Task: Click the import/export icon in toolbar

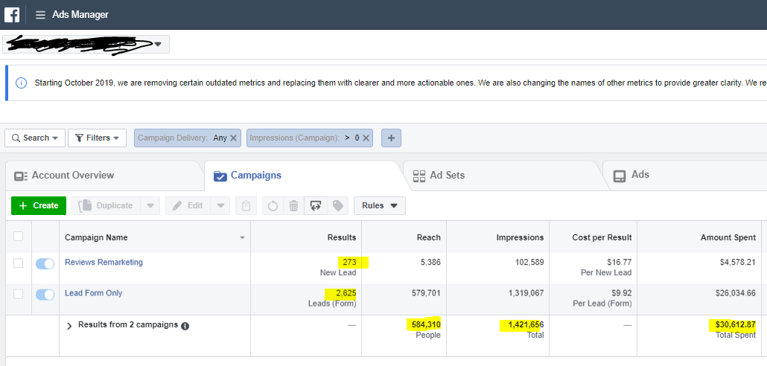Action: point(316,206)
